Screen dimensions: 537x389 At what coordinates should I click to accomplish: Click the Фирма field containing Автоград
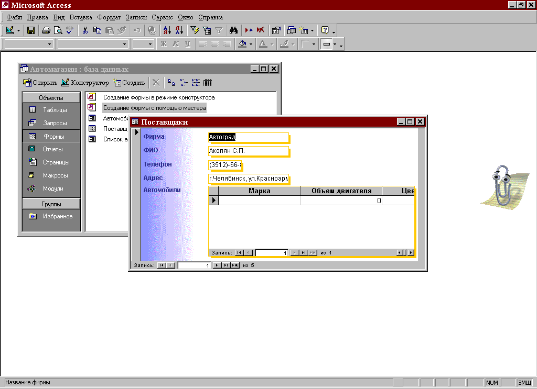[x=248, y=137]
